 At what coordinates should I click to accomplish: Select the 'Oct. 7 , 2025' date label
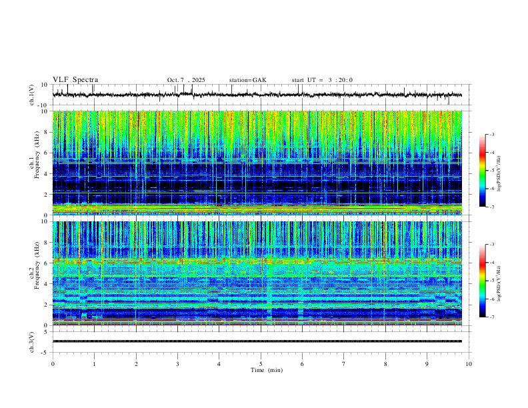186,80
